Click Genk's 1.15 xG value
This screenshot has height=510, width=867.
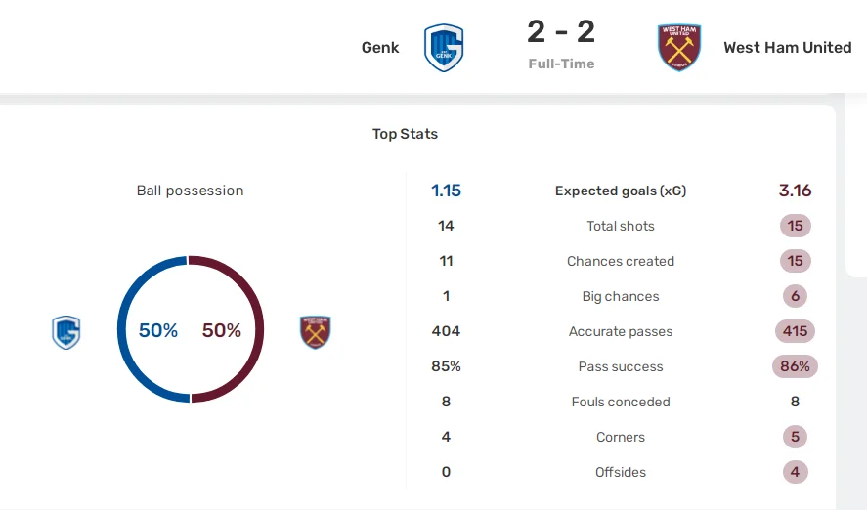446,191
